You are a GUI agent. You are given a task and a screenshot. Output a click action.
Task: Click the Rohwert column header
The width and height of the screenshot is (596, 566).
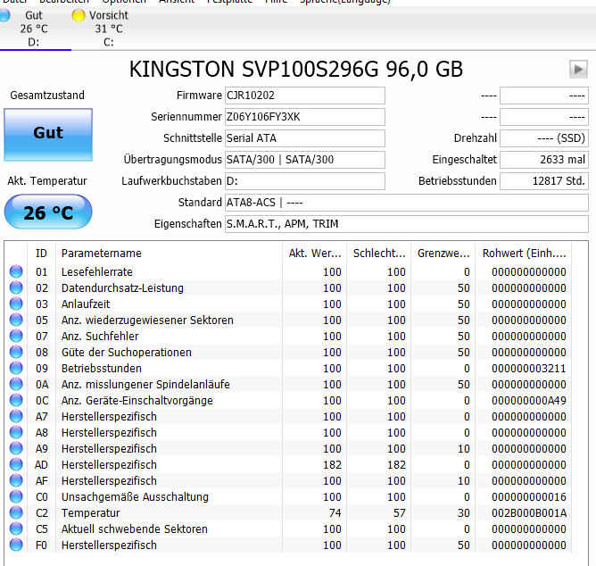pyautogui.click(x=524, y=254)
